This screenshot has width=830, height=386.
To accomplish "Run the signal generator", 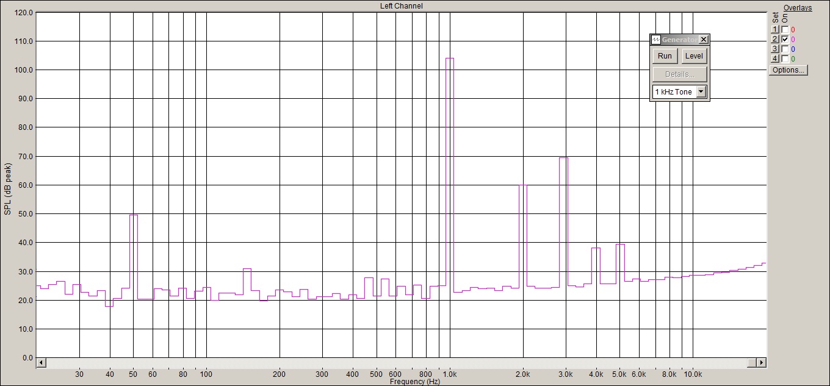I will (665, 56).
